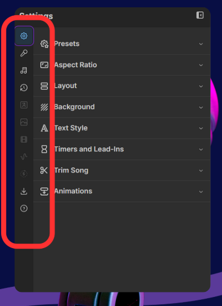Expand Presets using its chevron
Screen dimensions: 222x306
tap(201, 44)
